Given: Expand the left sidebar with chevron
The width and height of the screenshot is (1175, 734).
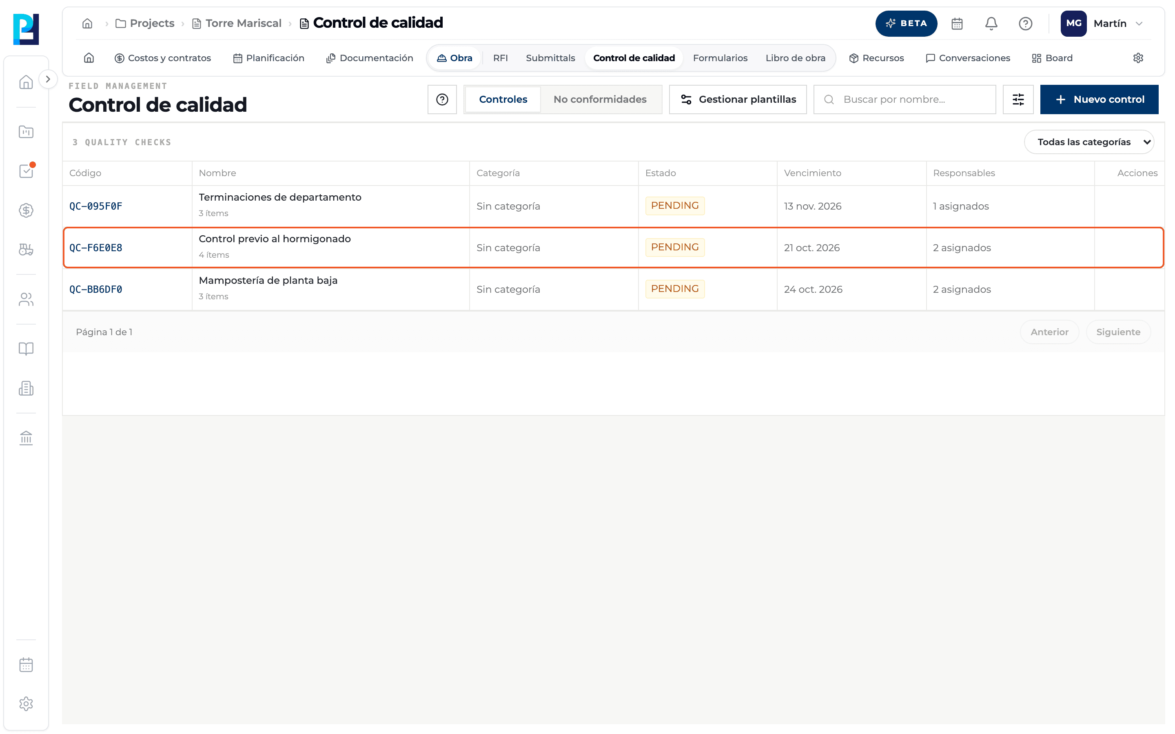Looking at the screenshot, I should 48,79.
